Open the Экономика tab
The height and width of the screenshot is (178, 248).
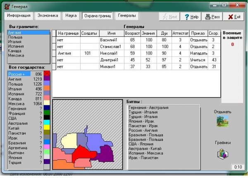tap(48, 16)
